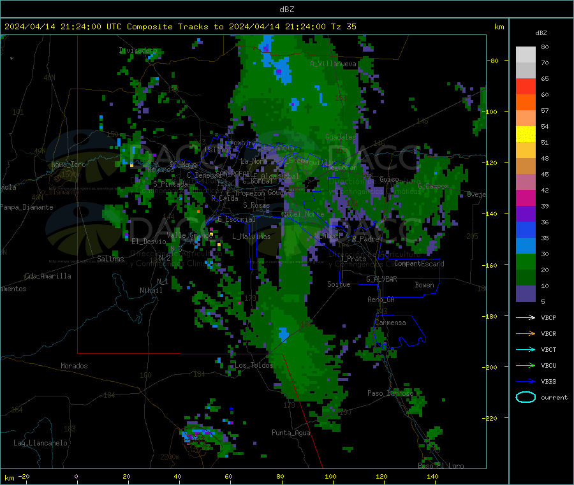574x485 pixels.
Task: Click the 'Cda_Amarilla' map label
Action: [48, 276]
